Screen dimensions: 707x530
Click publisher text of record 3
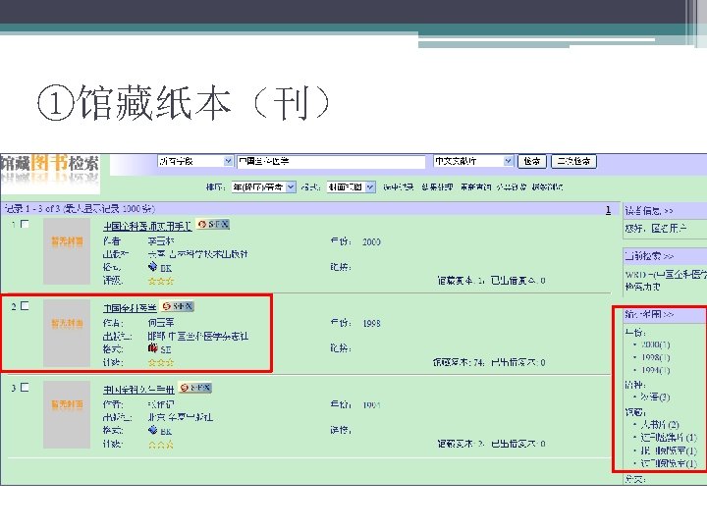[x=181, y=417]
